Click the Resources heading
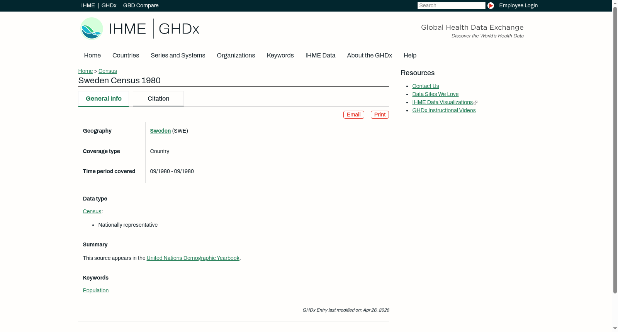This screenshot has width=618, height=332. (418, 73)
